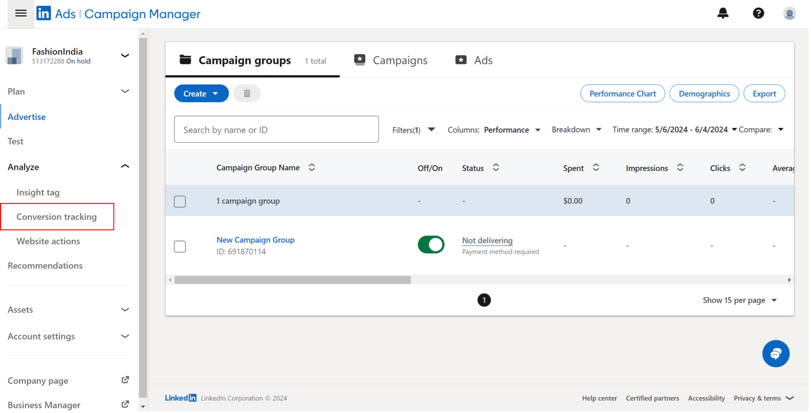Click the horizontal table scrollbar thumb
The image size is (811, 413).
(293, 280)
